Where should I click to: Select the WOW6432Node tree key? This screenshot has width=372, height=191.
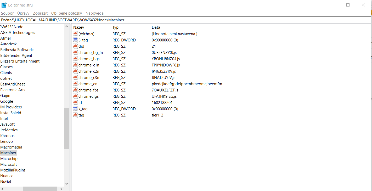tap(12, 27)
